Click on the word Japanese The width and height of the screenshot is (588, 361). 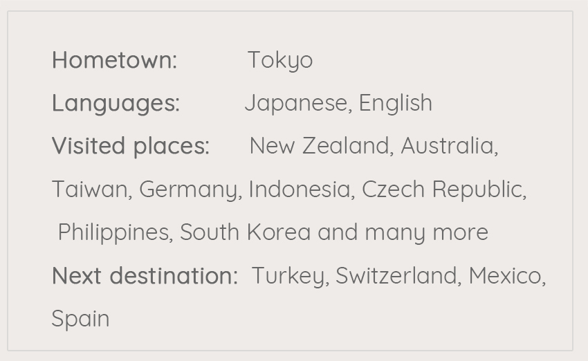pos(295,103)
